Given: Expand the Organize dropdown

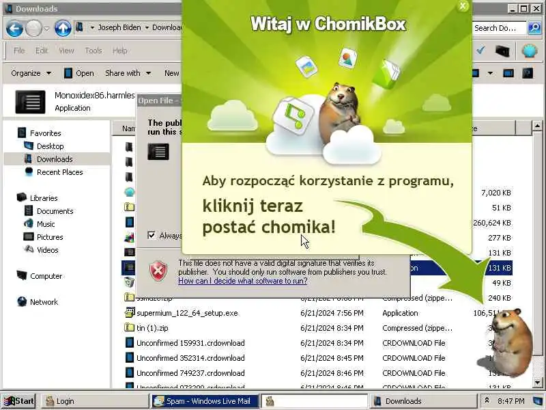Looking at the screenshot, I should point(31,73).
